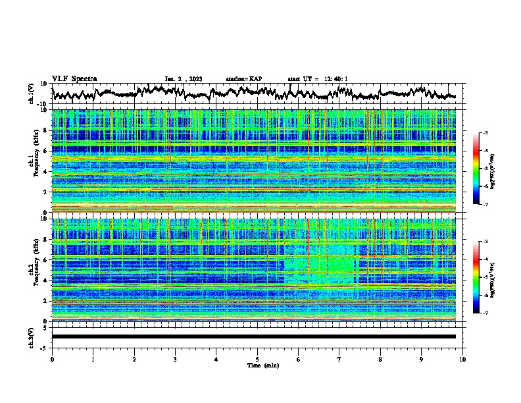
Task: Select the "Time (min)" axis label
Action: (263, 365)
